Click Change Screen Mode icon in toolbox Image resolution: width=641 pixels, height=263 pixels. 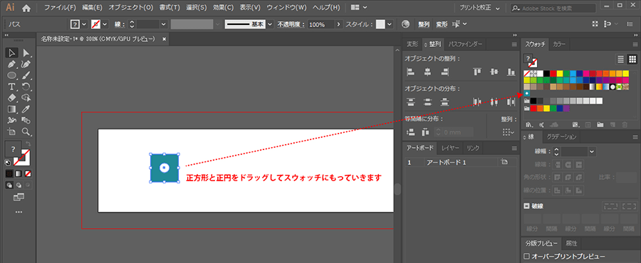[x=19, y=198]
